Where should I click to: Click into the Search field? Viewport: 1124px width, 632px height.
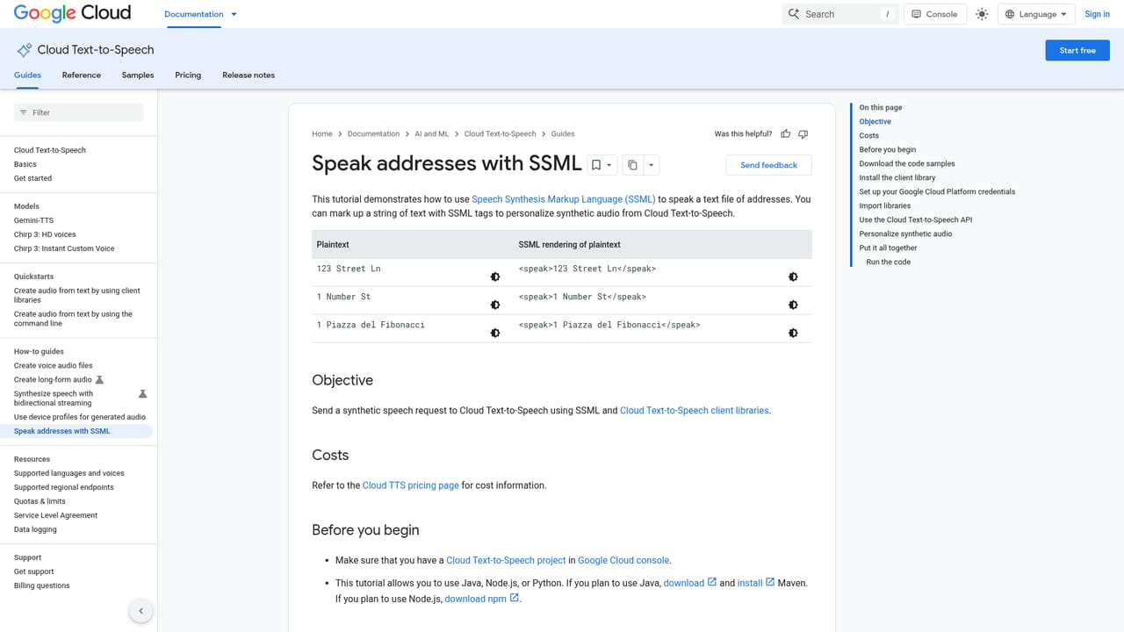tap(840, 14)
